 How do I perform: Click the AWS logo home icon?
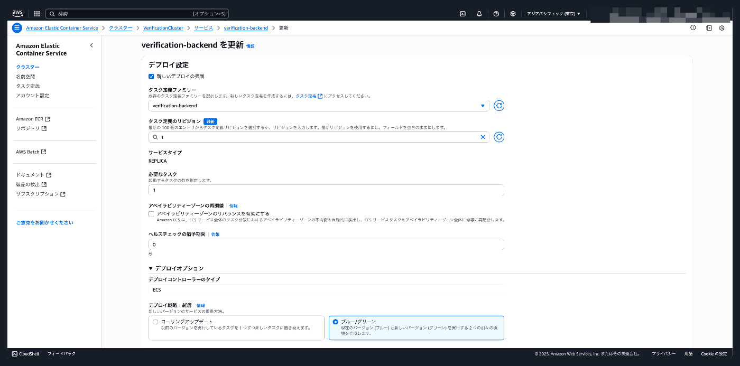coord(17,14)
